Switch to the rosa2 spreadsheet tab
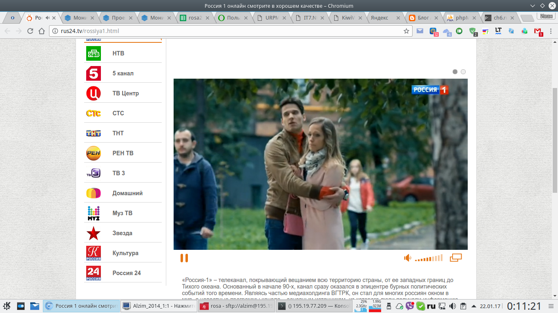Image resolution: width=558 pixels, height=313 pixels. tap(195, 18)
